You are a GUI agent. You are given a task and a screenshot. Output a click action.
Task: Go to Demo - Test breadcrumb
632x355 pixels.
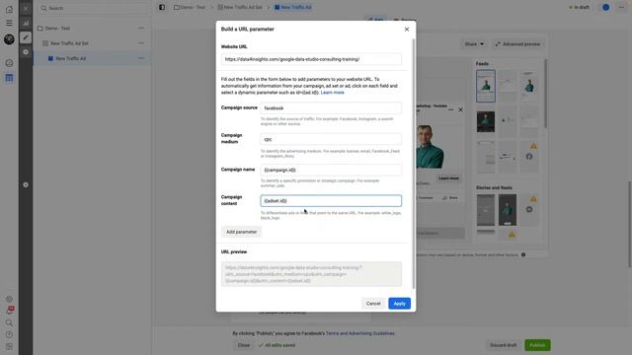tap(190, 7)
